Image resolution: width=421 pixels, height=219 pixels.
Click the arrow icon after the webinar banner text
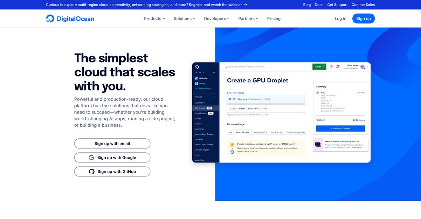(x=246, y=5)
